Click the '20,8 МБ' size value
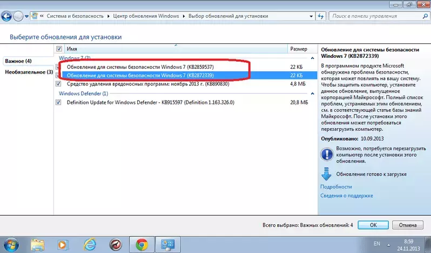Image resolution: width=431 pixels, height=253 pixels. (x=299, y=102)
